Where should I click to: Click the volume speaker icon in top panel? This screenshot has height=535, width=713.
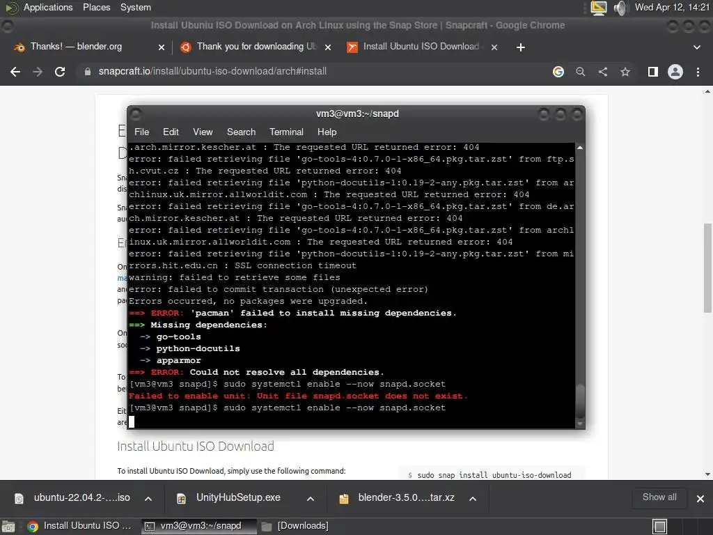[x=620, y=8]
